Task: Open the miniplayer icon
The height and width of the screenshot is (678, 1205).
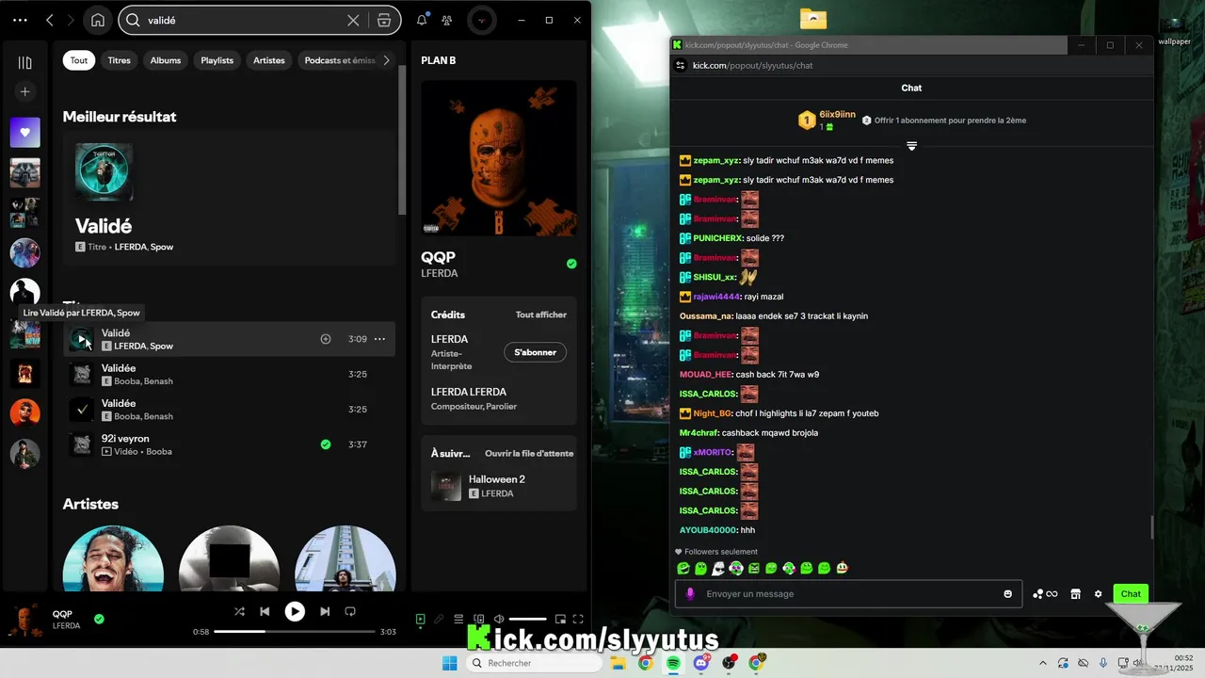Action: coord(560,619)
